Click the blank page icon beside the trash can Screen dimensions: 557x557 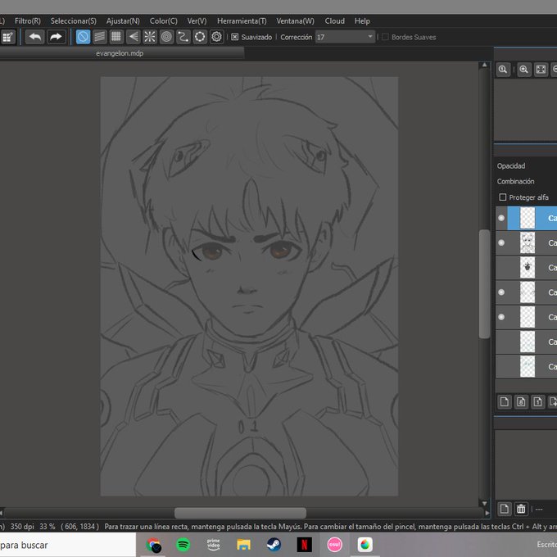tap(504, 509)
